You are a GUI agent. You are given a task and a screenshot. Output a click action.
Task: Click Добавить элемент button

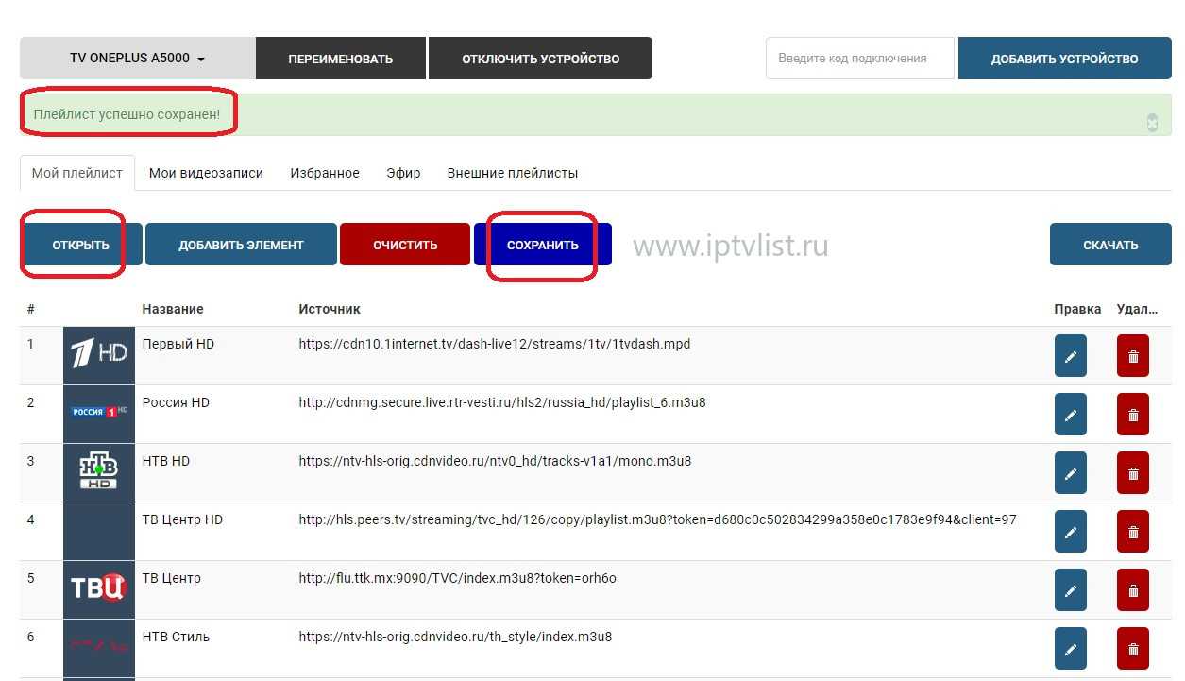tap(241, 245)
